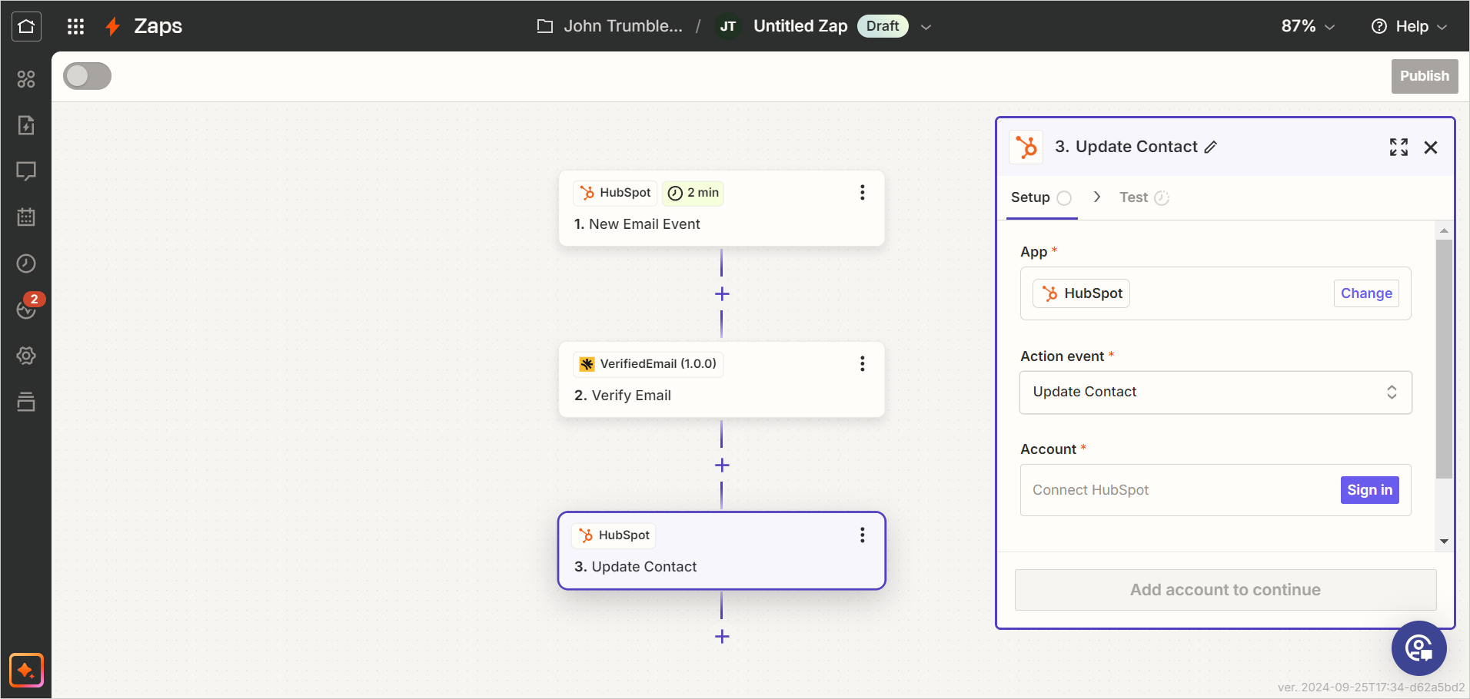Viewport: 1470px width, 699px height.
Task: Click the HubSpot chip on step 3 card
Action: tap(614, 535)
